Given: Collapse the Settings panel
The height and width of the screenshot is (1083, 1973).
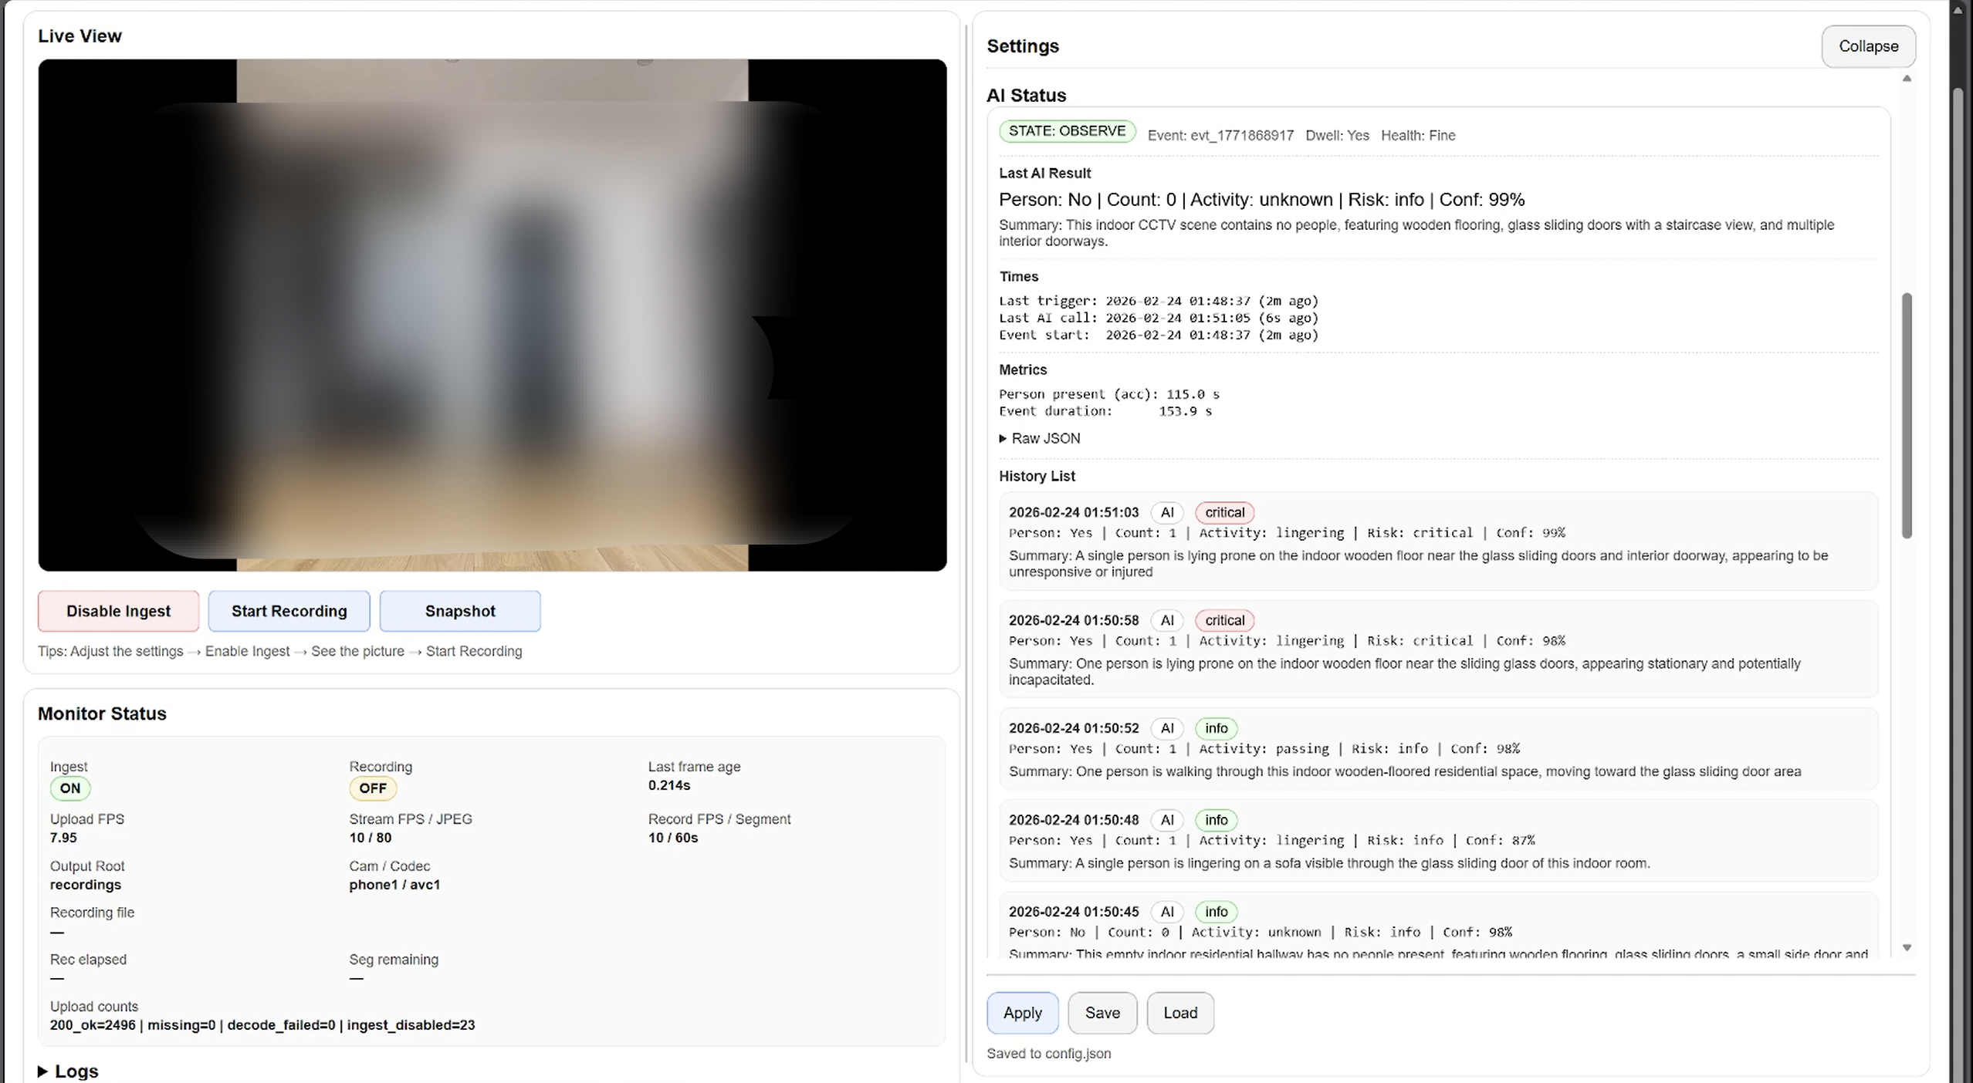Looking at the screenshot, I should point(1868,46).
